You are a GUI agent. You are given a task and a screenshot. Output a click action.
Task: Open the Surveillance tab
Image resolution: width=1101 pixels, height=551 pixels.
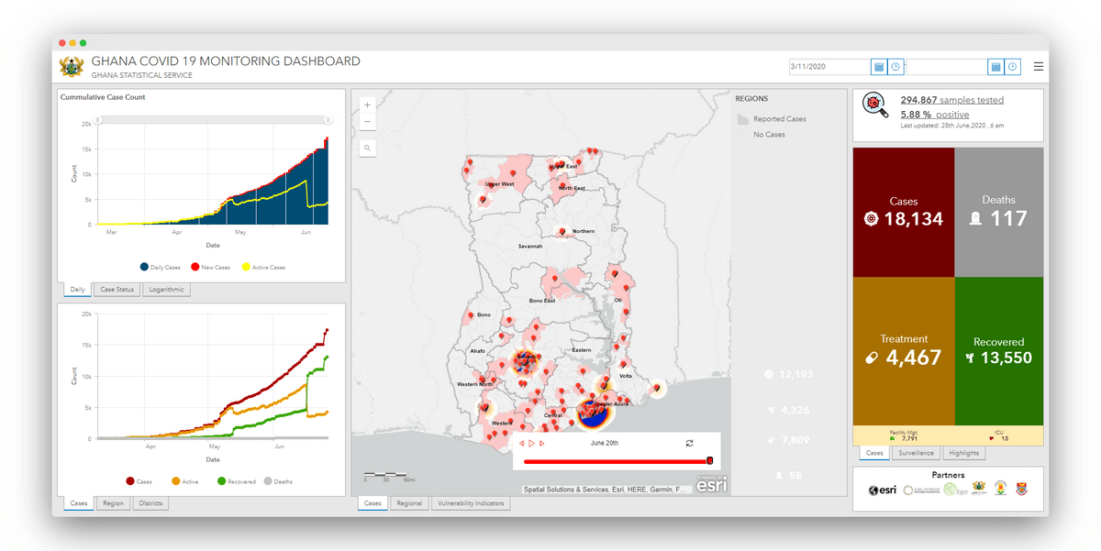(915, 453)
